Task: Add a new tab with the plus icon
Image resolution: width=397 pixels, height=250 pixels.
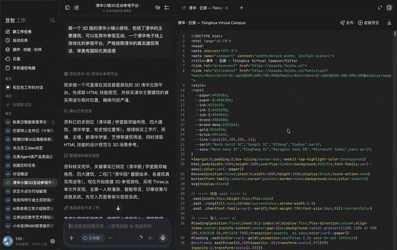Action: 241,8
